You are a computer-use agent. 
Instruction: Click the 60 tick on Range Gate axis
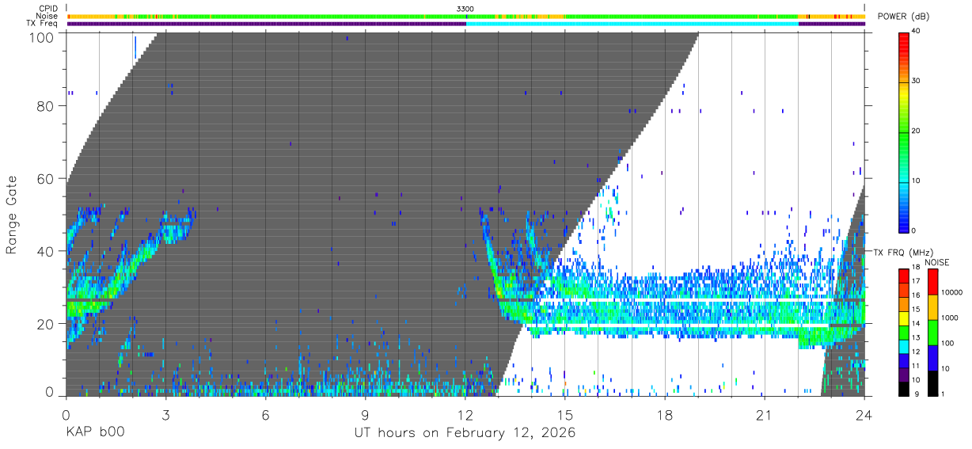tap(46, 178)
